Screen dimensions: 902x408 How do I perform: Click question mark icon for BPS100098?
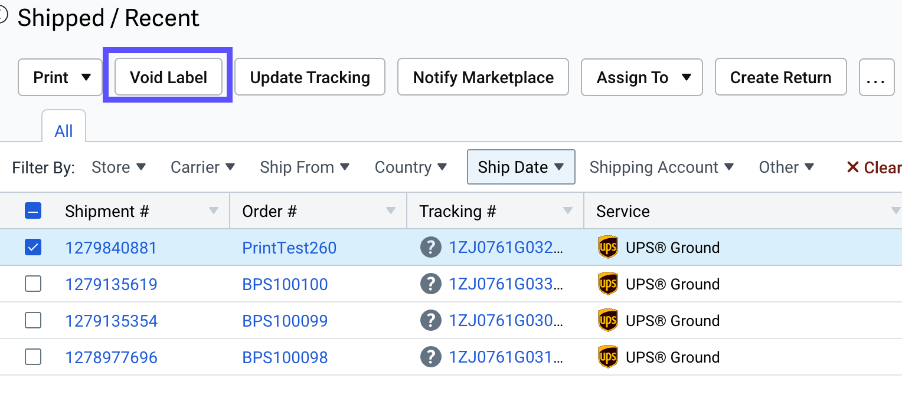[431, 357]
